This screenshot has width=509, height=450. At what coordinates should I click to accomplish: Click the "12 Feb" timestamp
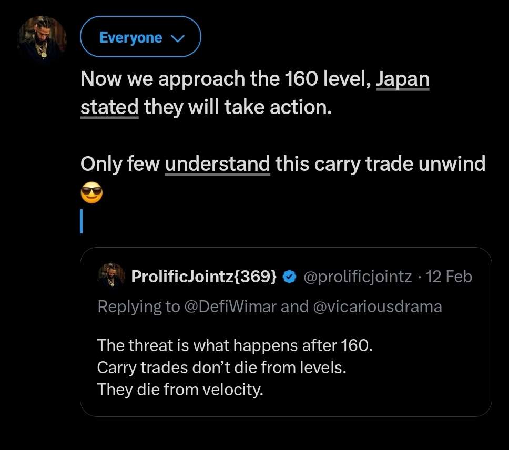[x=449, y=277]
